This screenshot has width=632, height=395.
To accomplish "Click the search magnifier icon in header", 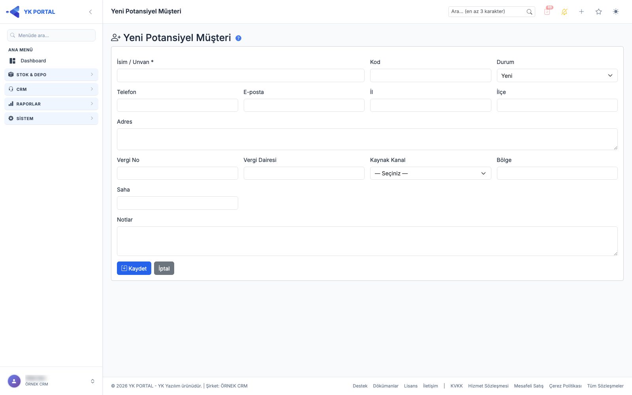I will [529, 12].
